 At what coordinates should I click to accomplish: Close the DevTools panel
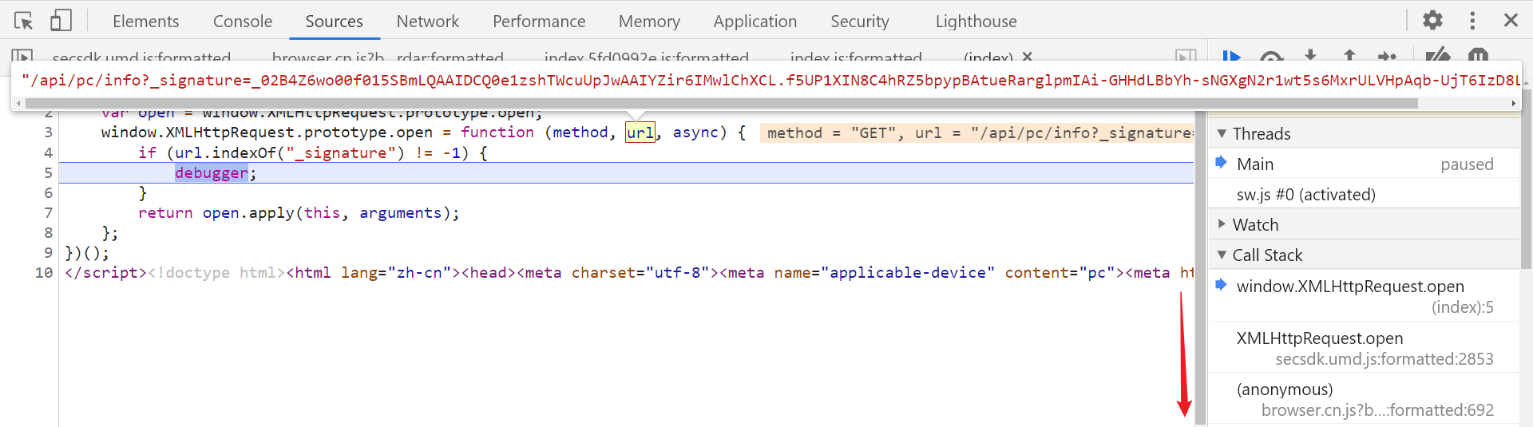click(x=1511, y=20)
